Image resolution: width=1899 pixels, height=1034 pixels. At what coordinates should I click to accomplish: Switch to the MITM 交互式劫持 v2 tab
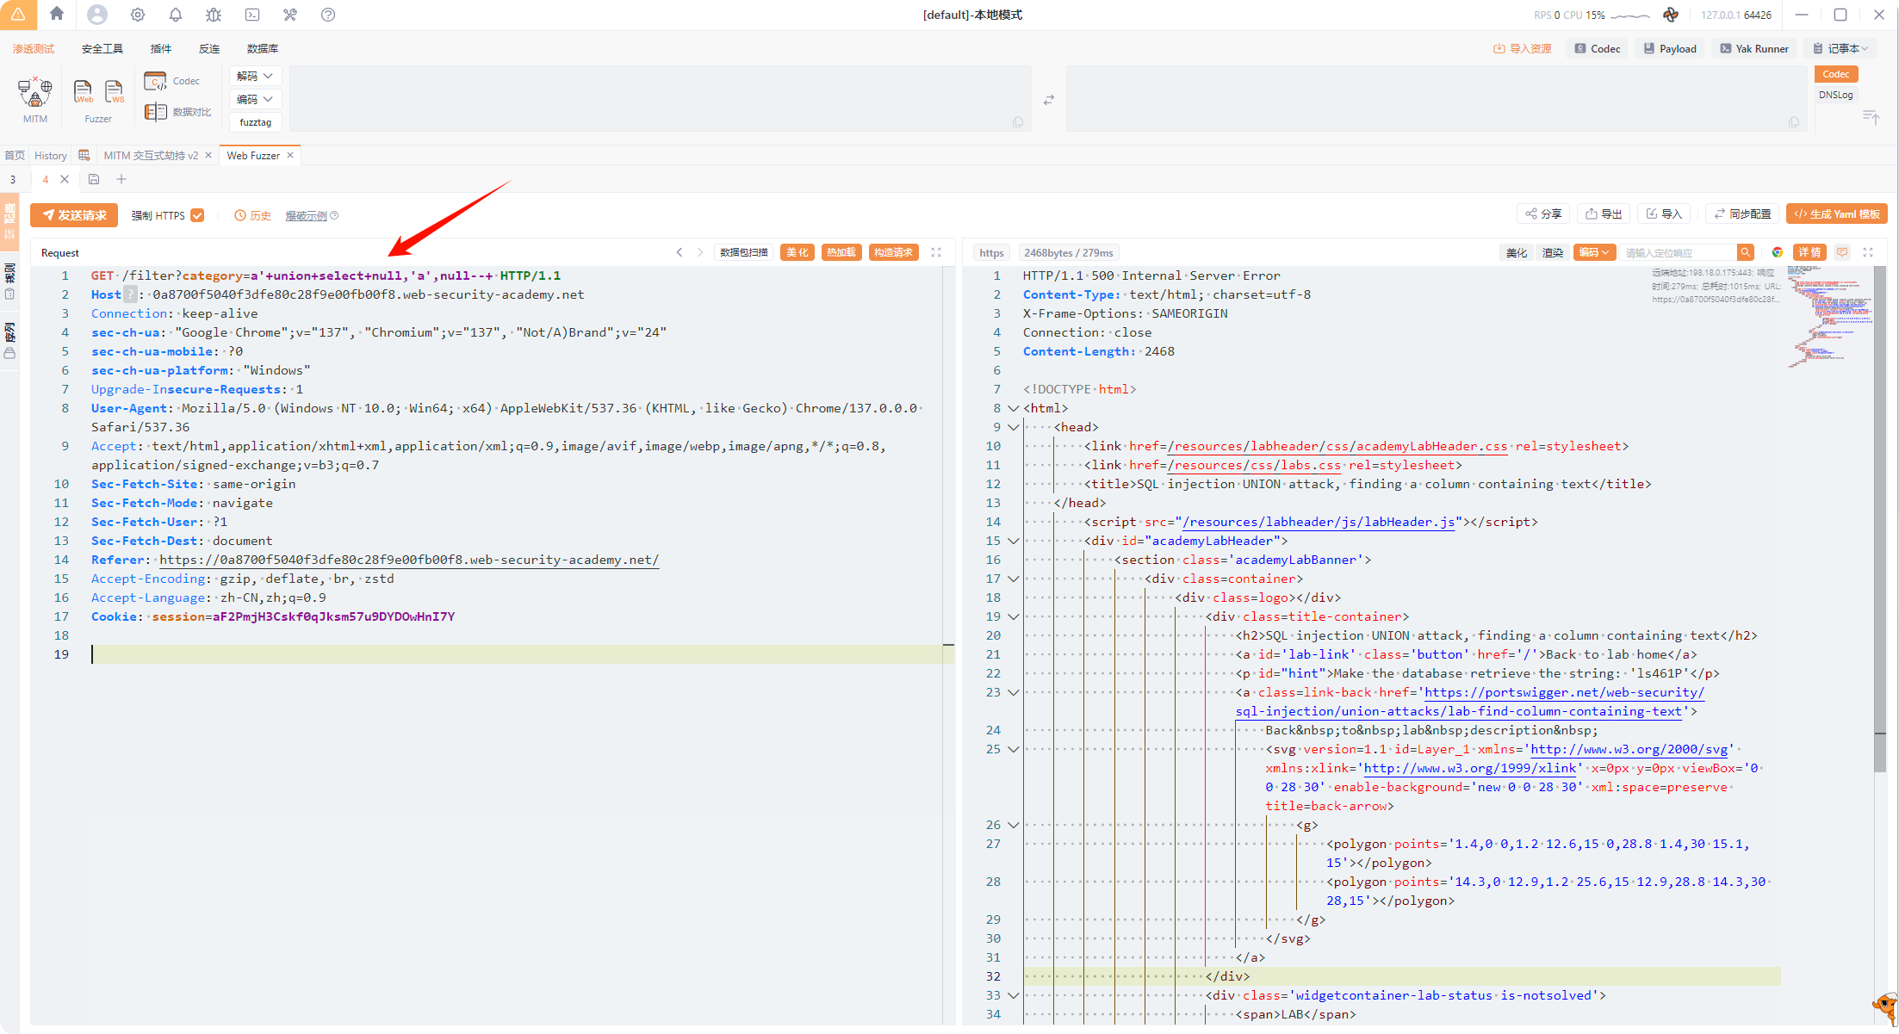(x=151, y=155)
